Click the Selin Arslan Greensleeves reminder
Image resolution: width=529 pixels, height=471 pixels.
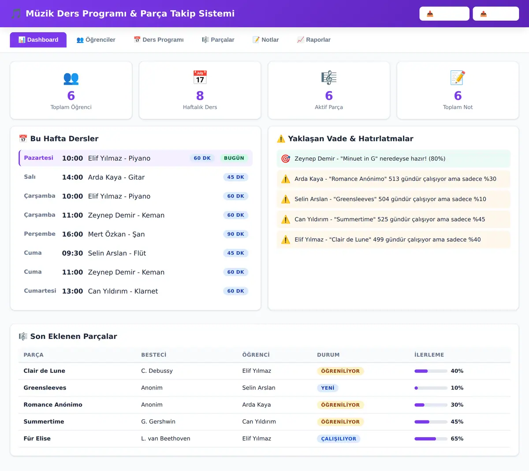coord(393,199)
